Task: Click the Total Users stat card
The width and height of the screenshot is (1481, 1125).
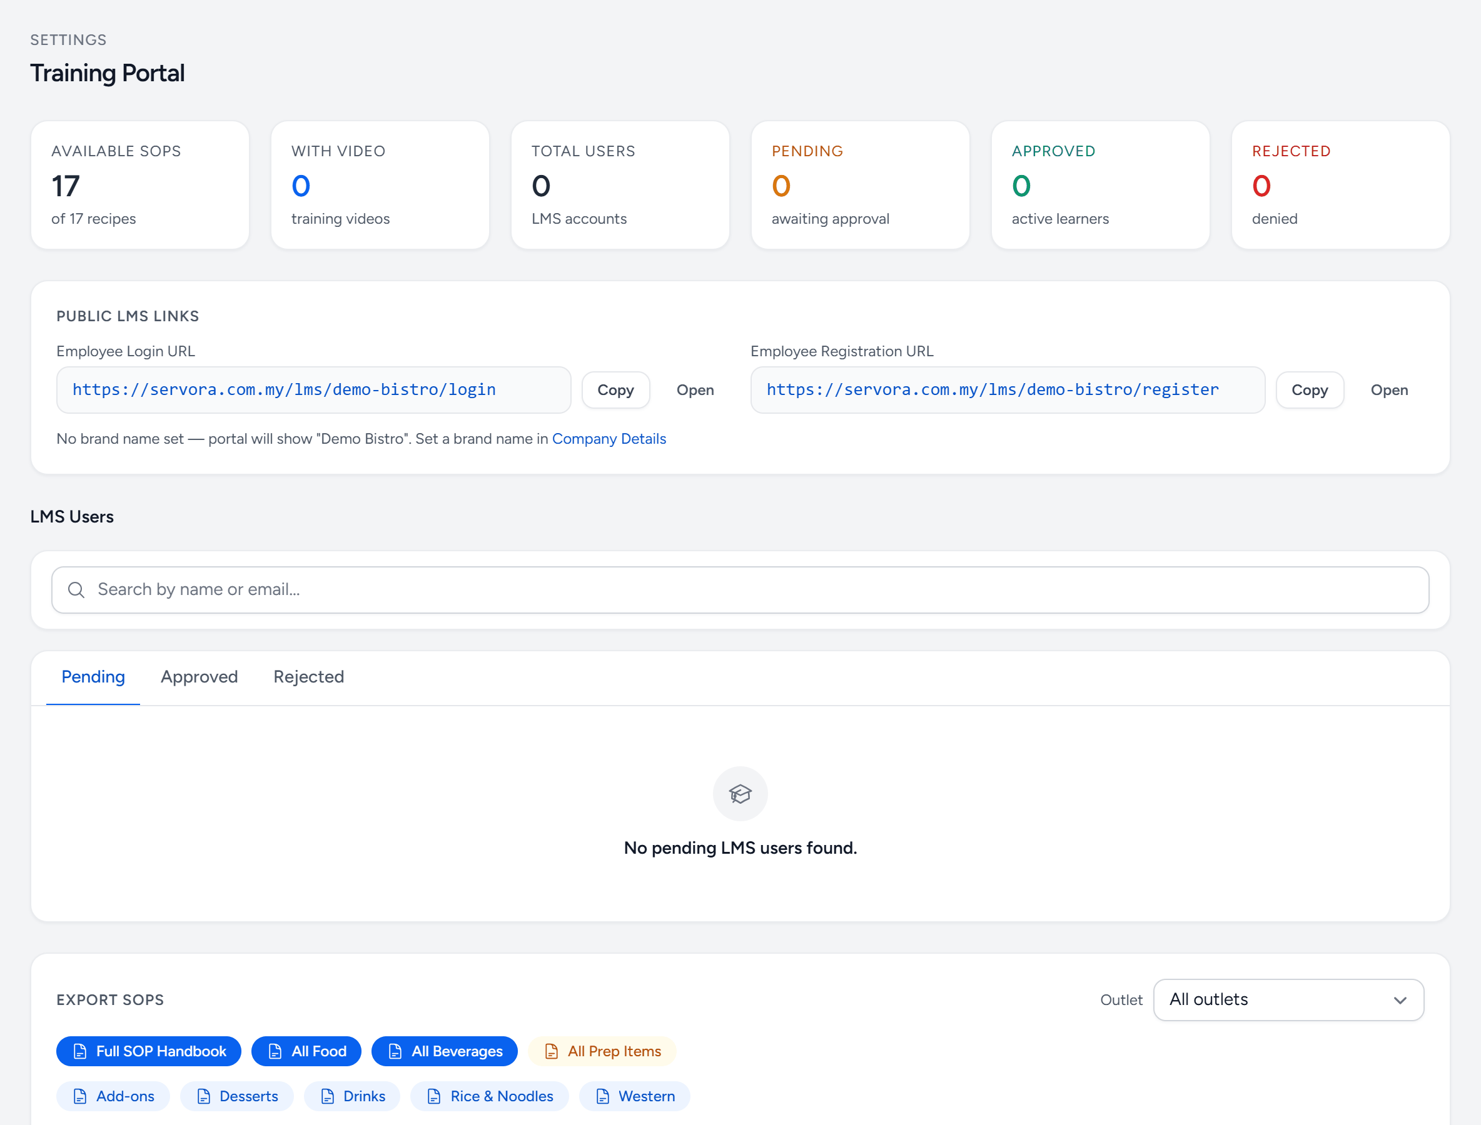Action: [620, 185]
